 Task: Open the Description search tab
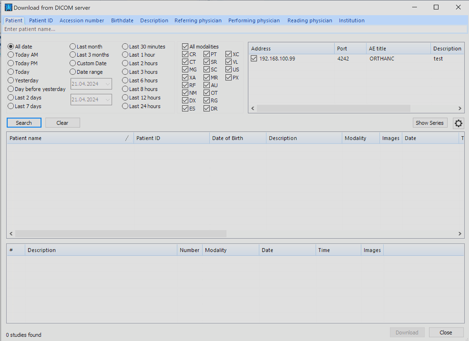coord(154,20)
